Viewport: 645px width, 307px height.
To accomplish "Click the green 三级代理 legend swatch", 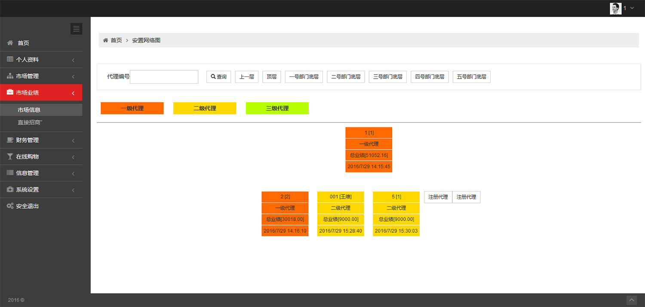I will tap(277, 108).
